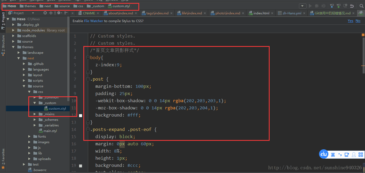Click the Baidu IME toolbox grid icon
365x173 pixels.
(x=361, y=155)
